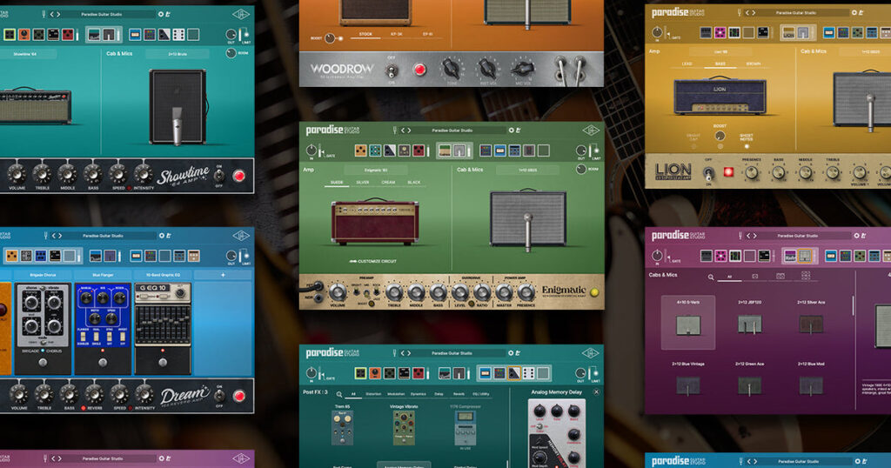Viewport: 891px width, 468px height.
Task: Open the tuner in the green Enigmatic window
Action: point(394,130)
